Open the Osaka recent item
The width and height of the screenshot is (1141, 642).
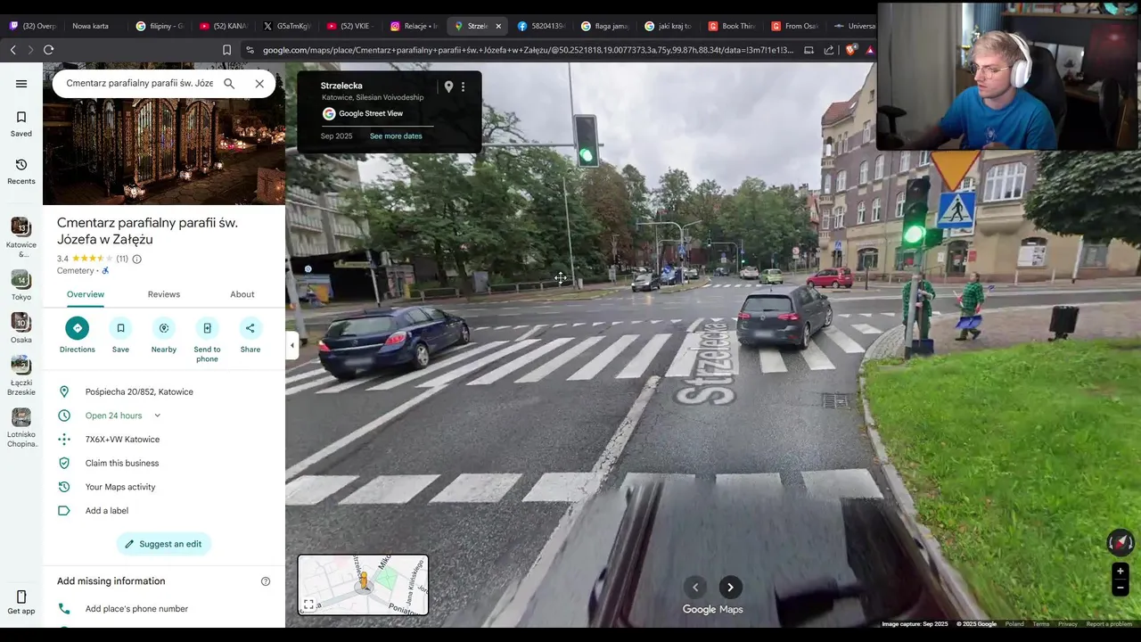pos(21,328)
